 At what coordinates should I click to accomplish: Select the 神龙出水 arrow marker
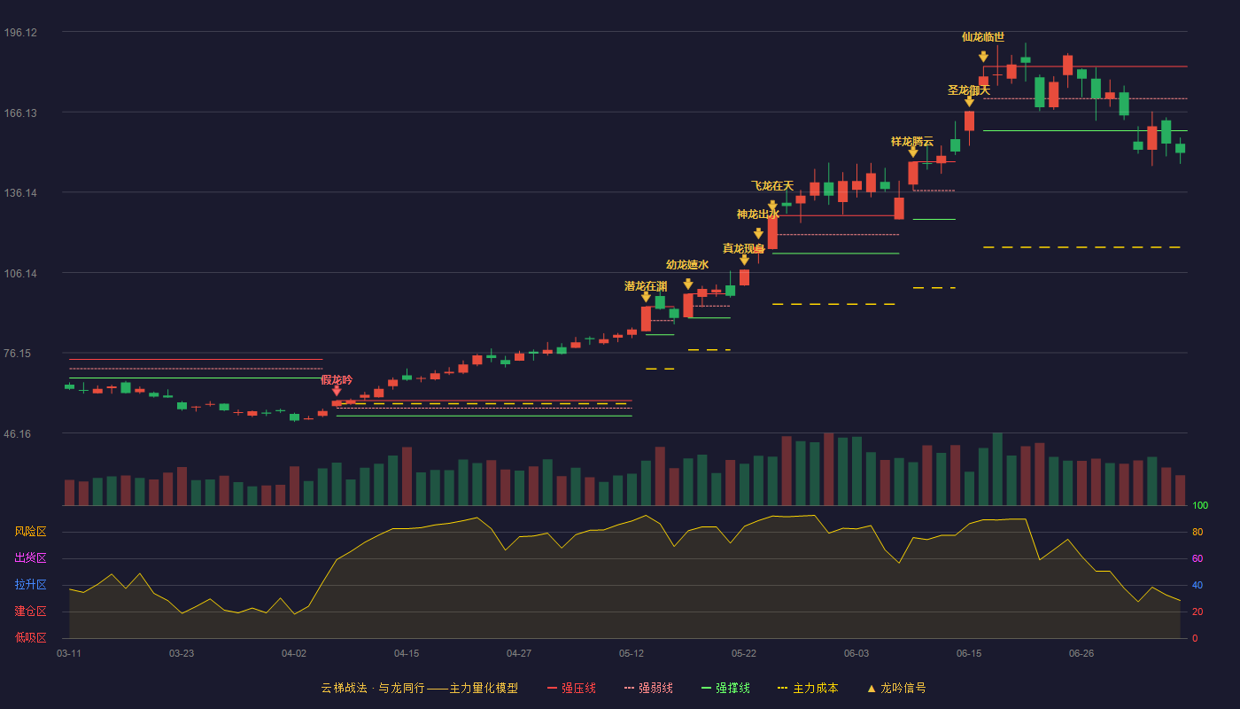(758, 234)
